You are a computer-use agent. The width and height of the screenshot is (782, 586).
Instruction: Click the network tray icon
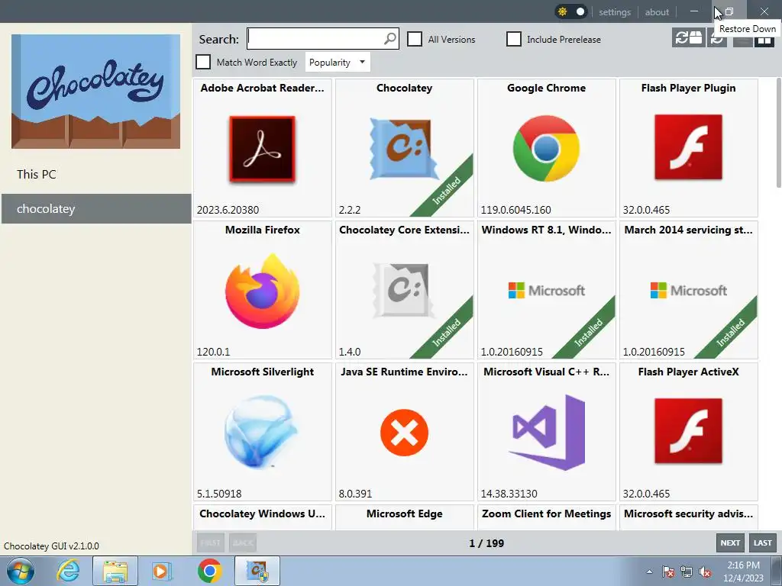point(687,572)
